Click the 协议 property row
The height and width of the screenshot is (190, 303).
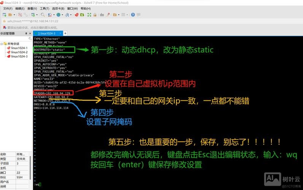(x=14, y=177)
